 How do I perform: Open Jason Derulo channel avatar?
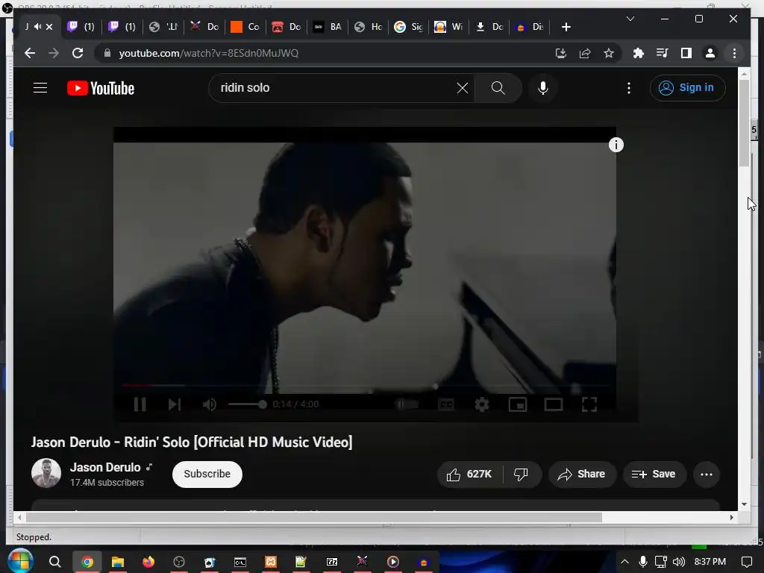(x=46, y=473)
